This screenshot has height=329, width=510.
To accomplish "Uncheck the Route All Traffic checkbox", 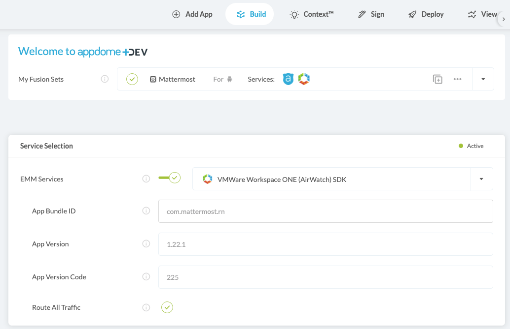I will pyautogui.click(x=167, y=307).
